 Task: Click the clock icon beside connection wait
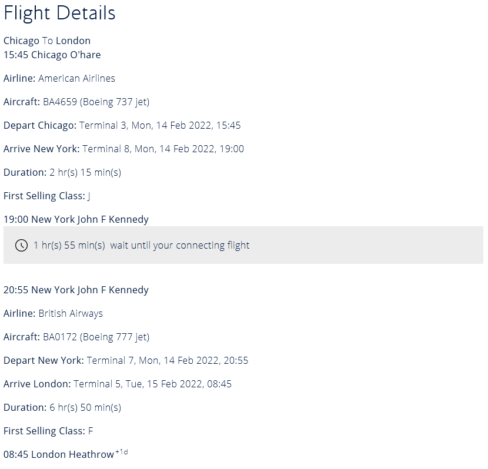[x=21, y=245]
